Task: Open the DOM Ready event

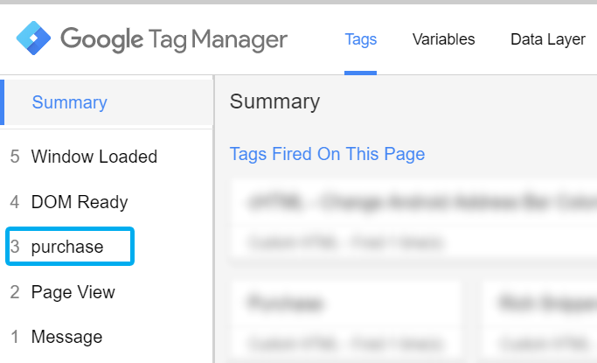Action: (79, 202)
